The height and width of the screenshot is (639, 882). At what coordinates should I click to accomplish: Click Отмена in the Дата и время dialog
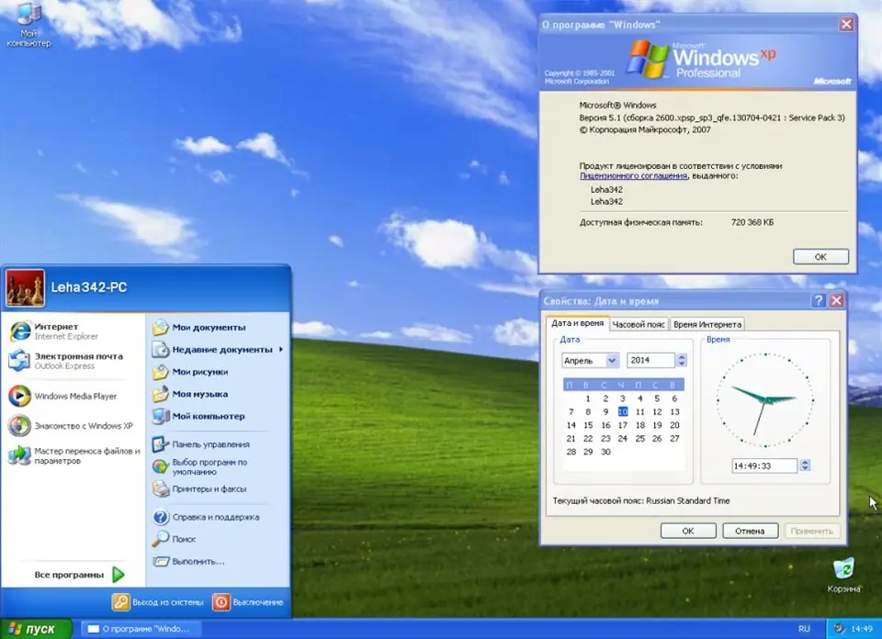point(750,531)
